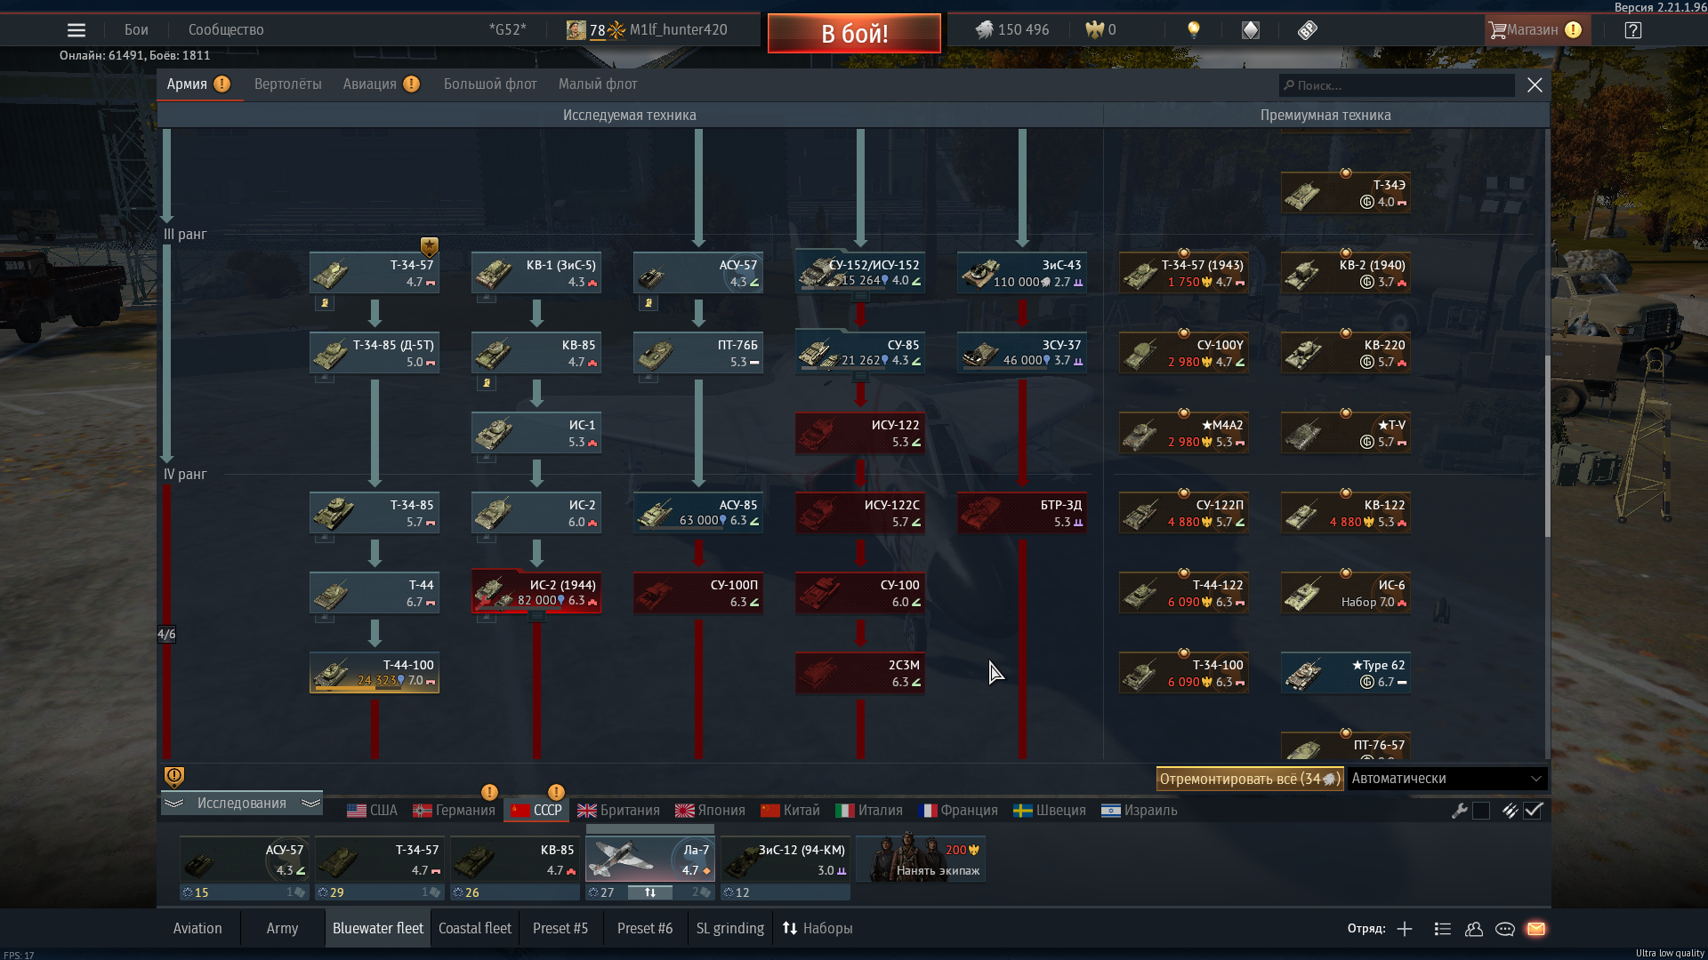Click the research tree vertical scrollbar

click(1547, 444)
